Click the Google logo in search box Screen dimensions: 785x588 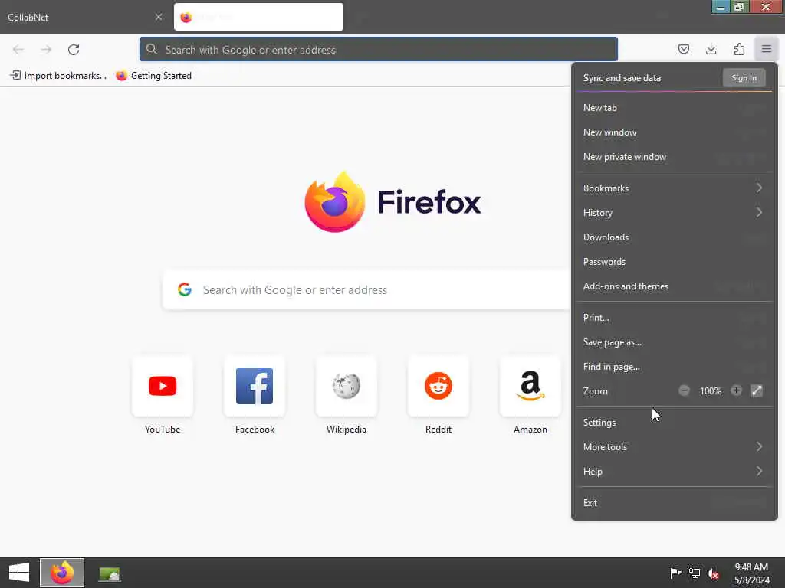pos(185,289)
